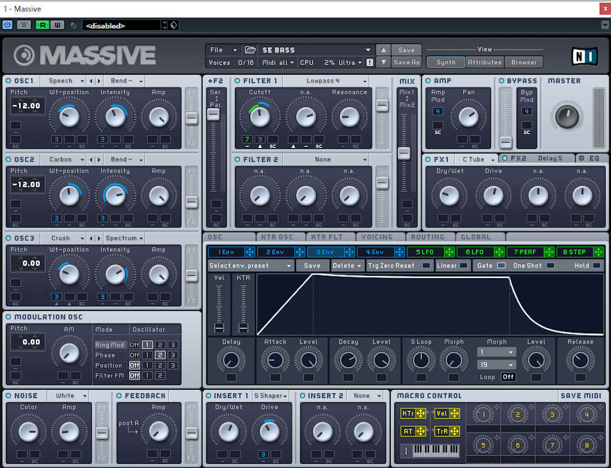Image resolution: width=611 pixels, height=468 pixels.
Task: Open Select env. preset dropdown
Action: [x=251, y=266]
